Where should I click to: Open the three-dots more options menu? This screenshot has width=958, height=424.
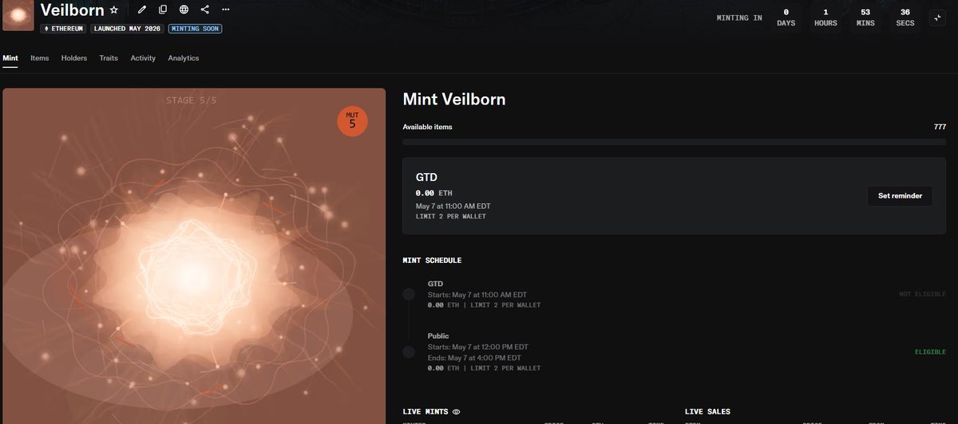coord(226,10)
